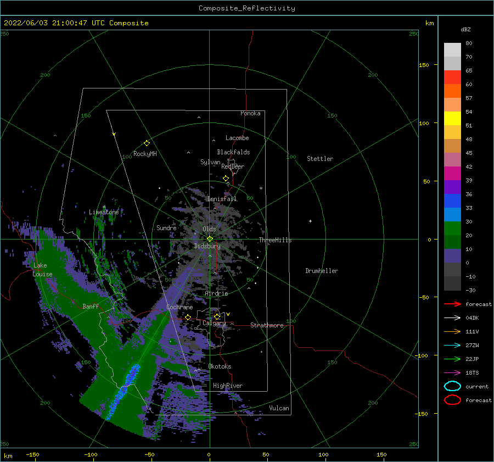
Task: Click the Lacombe city label
Action: [237, 138]
